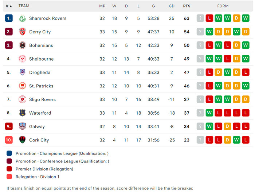
Task: Sort the table by PTS column
Action: 187,6
